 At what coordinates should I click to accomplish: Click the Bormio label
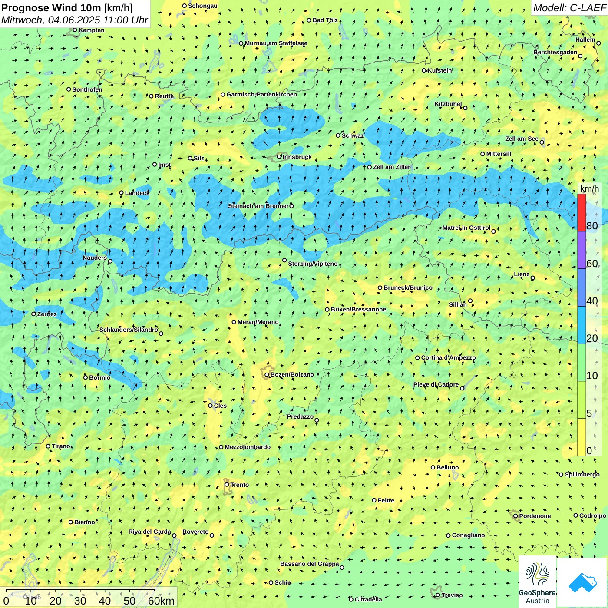pyautogui.click(x=99, y=377)
